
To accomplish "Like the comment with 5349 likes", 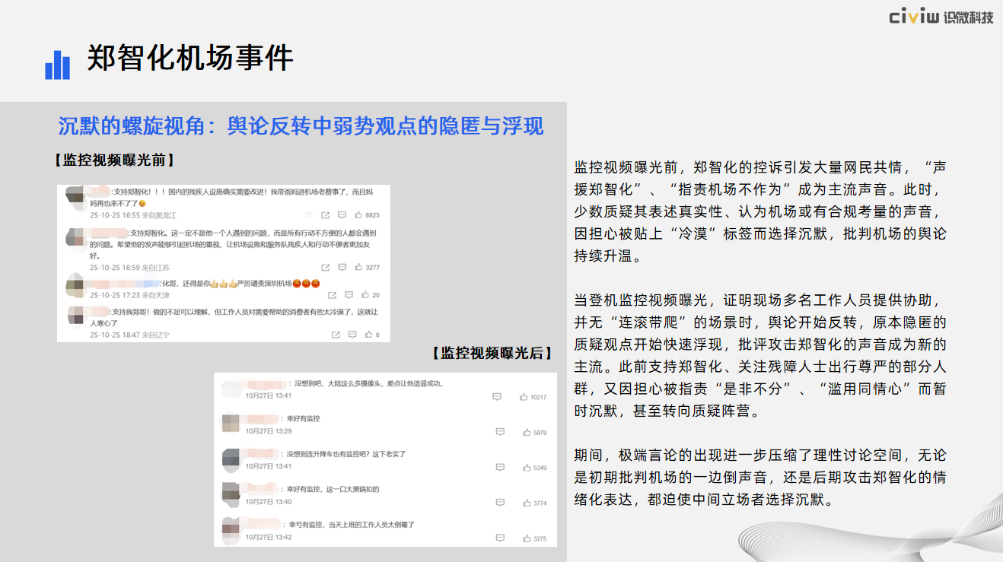I will [x=526, y=468].
